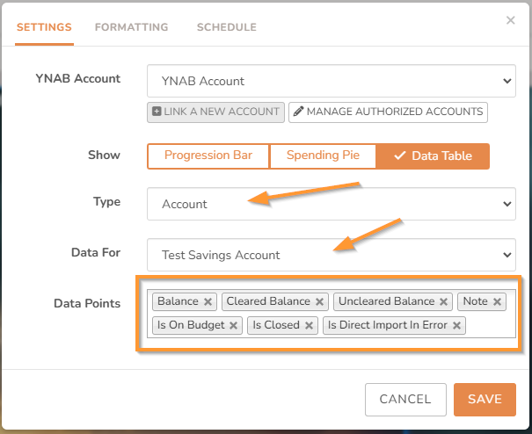Click Is Direct Import In Error label
532x434 pixels.
pos(387,325)
